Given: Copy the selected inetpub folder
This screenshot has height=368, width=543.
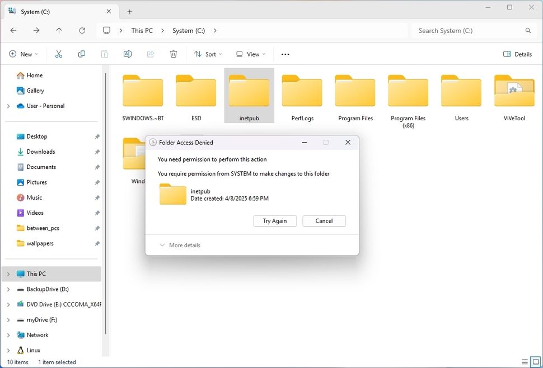Looking at the screenshot, I should [81, 54].
